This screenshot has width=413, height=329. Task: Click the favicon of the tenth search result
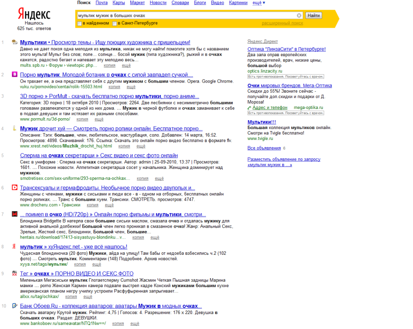(x=14, y=306)
